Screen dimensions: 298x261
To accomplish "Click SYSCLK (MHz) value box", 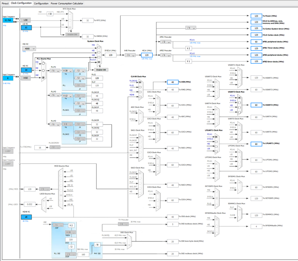I will tap(111, 55).
